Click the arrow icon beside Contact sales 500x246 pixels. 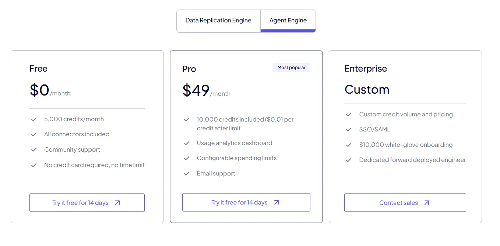click(427, 203)
